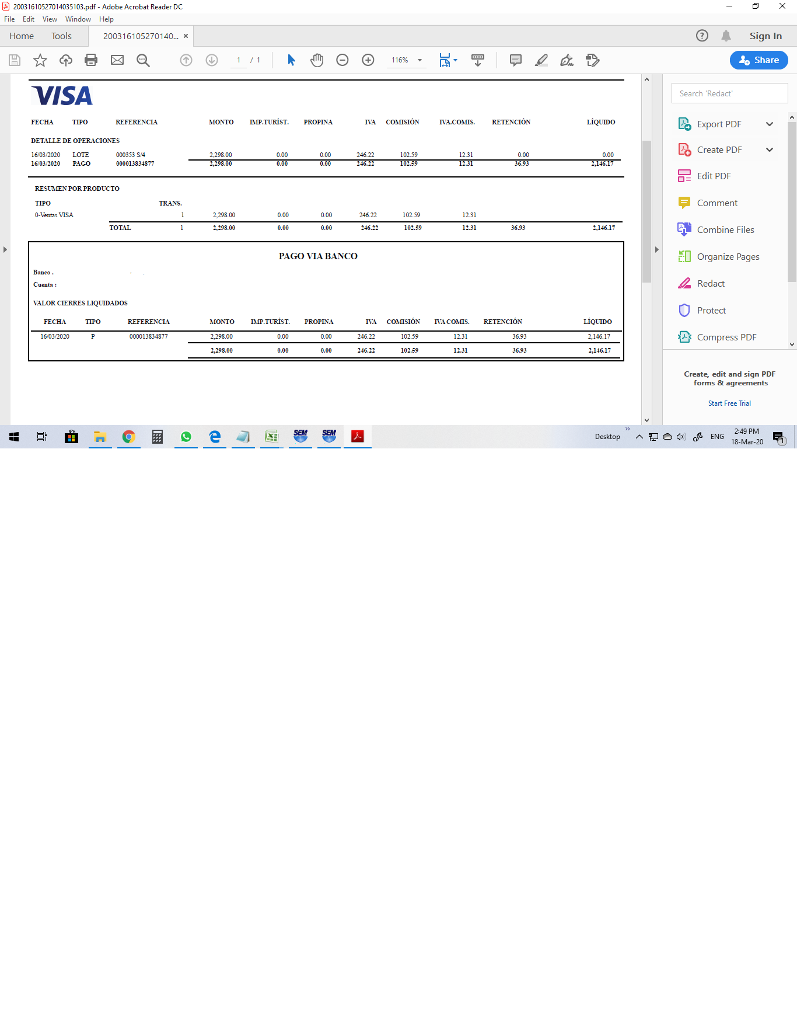Collapse the right tools pane arrow
The height and width of the screenshot is (1020, 797).
click(x=656, y=250)
